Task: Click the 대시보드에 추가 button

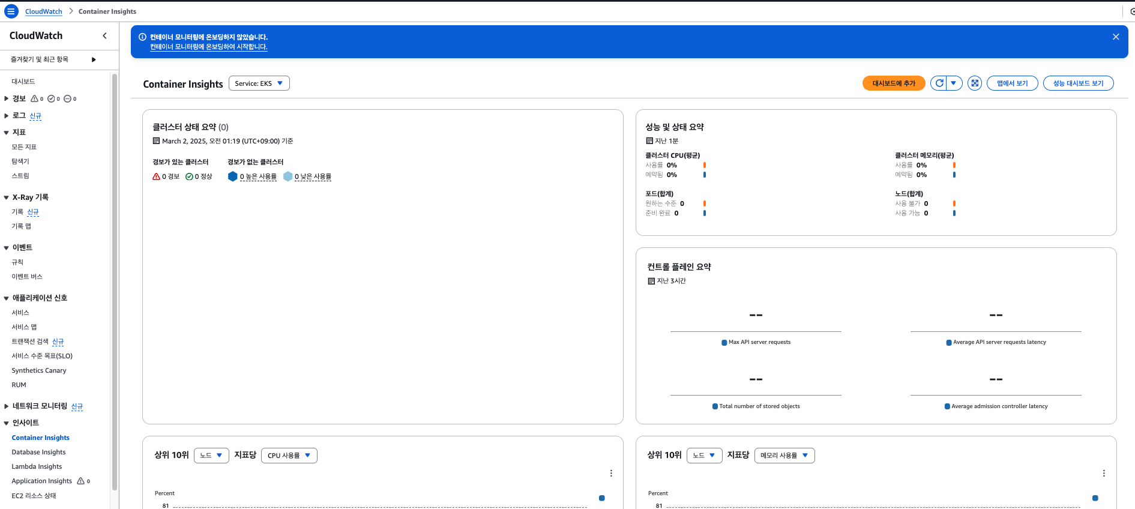Action: [x=893, y=83]
